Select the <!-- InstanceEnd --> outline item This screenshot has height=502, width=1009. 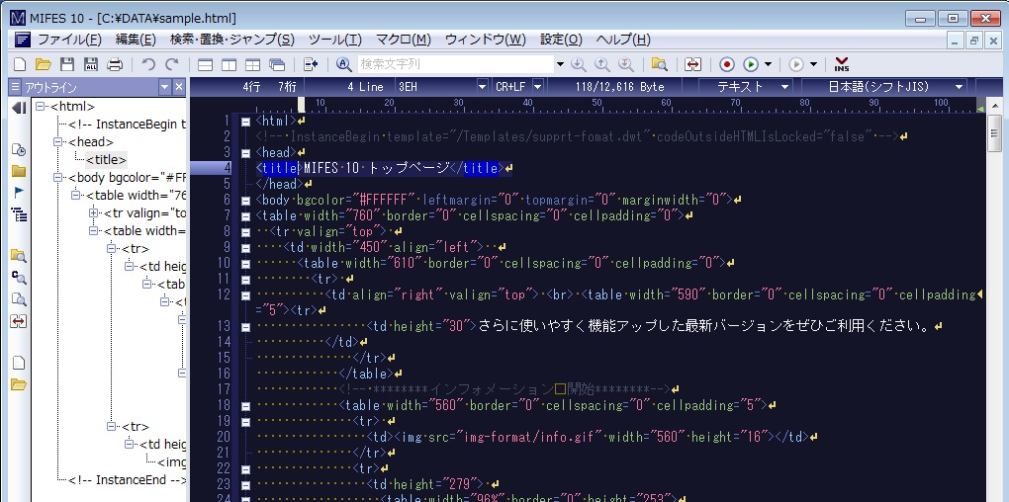coord(127,480)
